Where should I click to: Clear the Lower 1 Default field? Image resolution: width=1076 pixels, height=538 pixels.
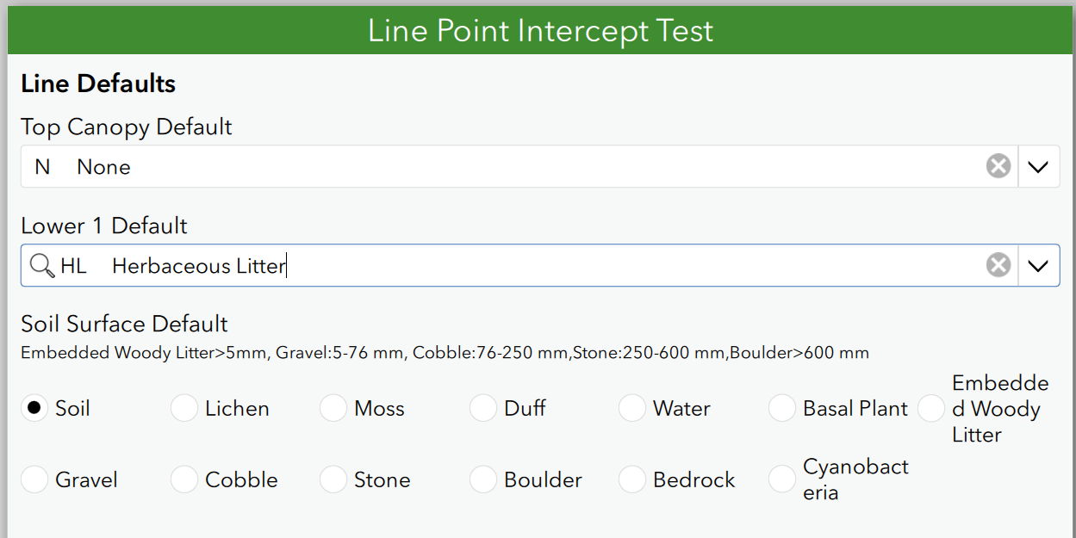(998, 265)
